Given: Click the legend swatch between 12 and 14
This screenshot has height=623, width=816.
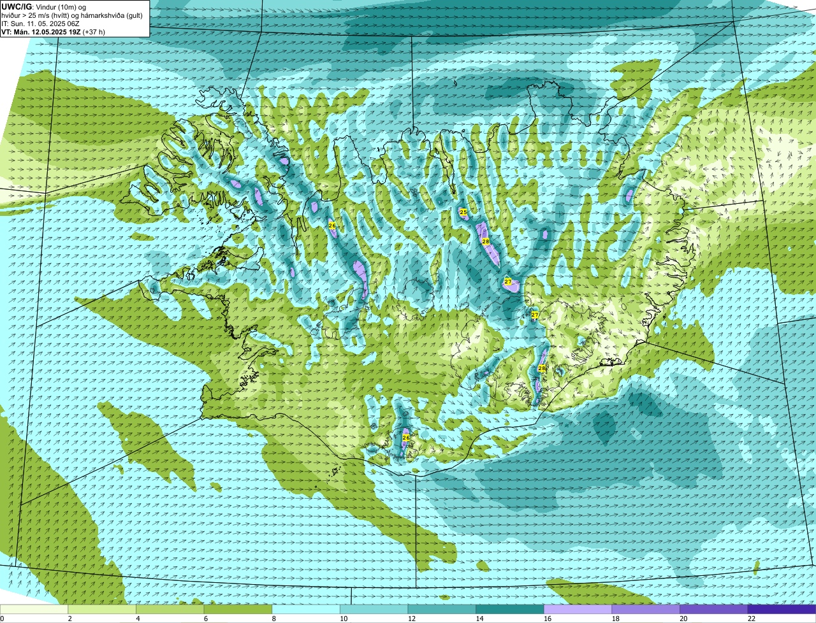Looking at the screenshot, I should point(442,610).
